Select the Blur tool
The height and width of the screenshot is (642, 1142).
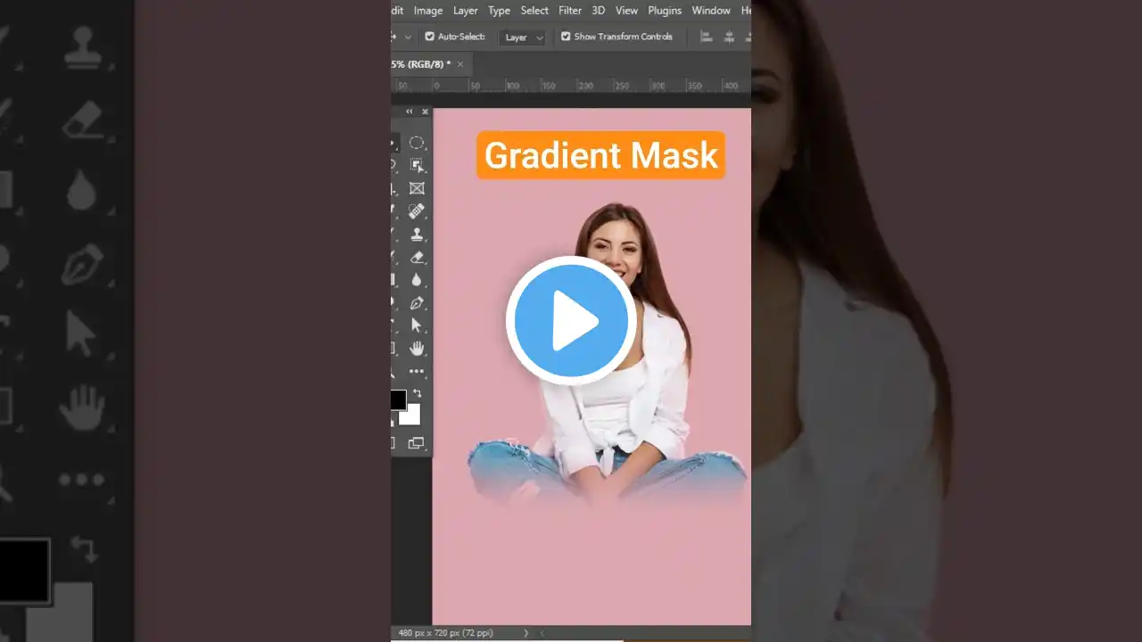click(x=416, y=279)
